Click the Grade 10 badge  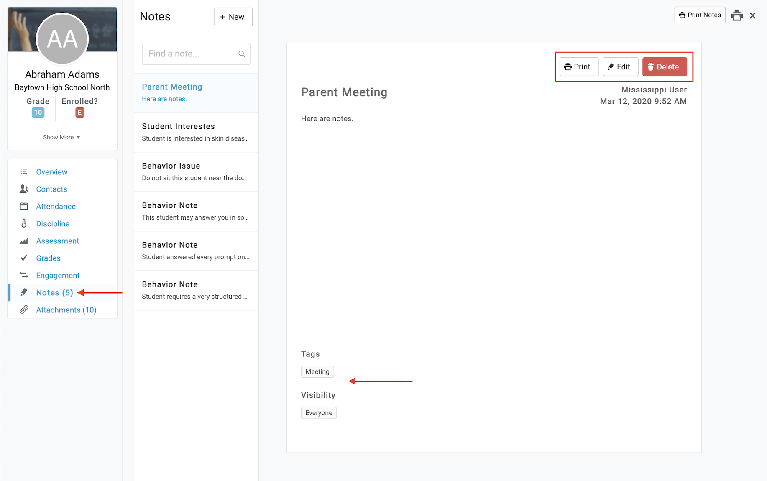[x=38, y=113]
